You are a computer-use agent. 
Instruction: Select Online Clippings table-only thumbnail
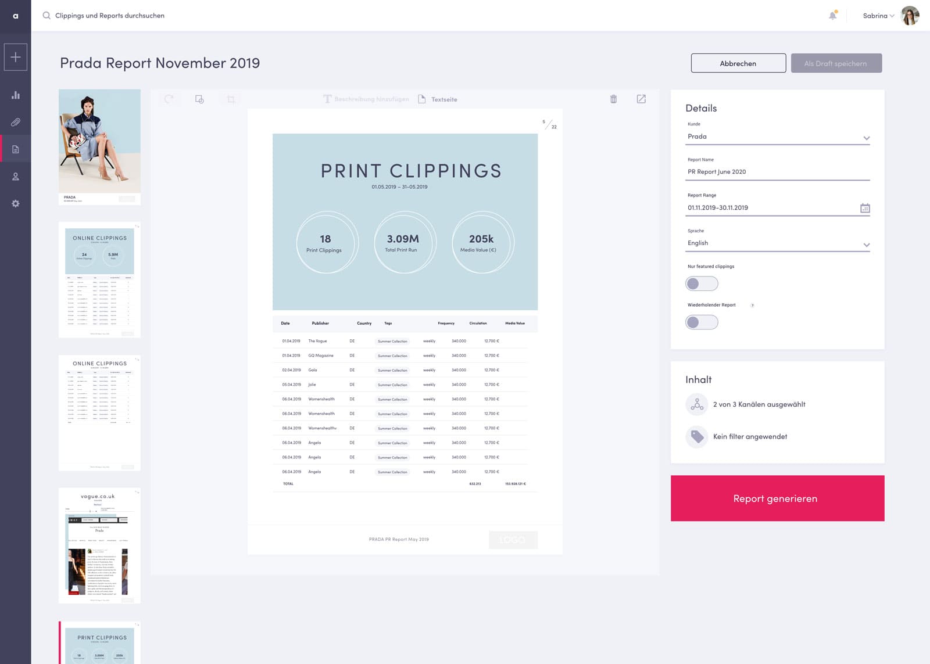click(x=99, y=413)
